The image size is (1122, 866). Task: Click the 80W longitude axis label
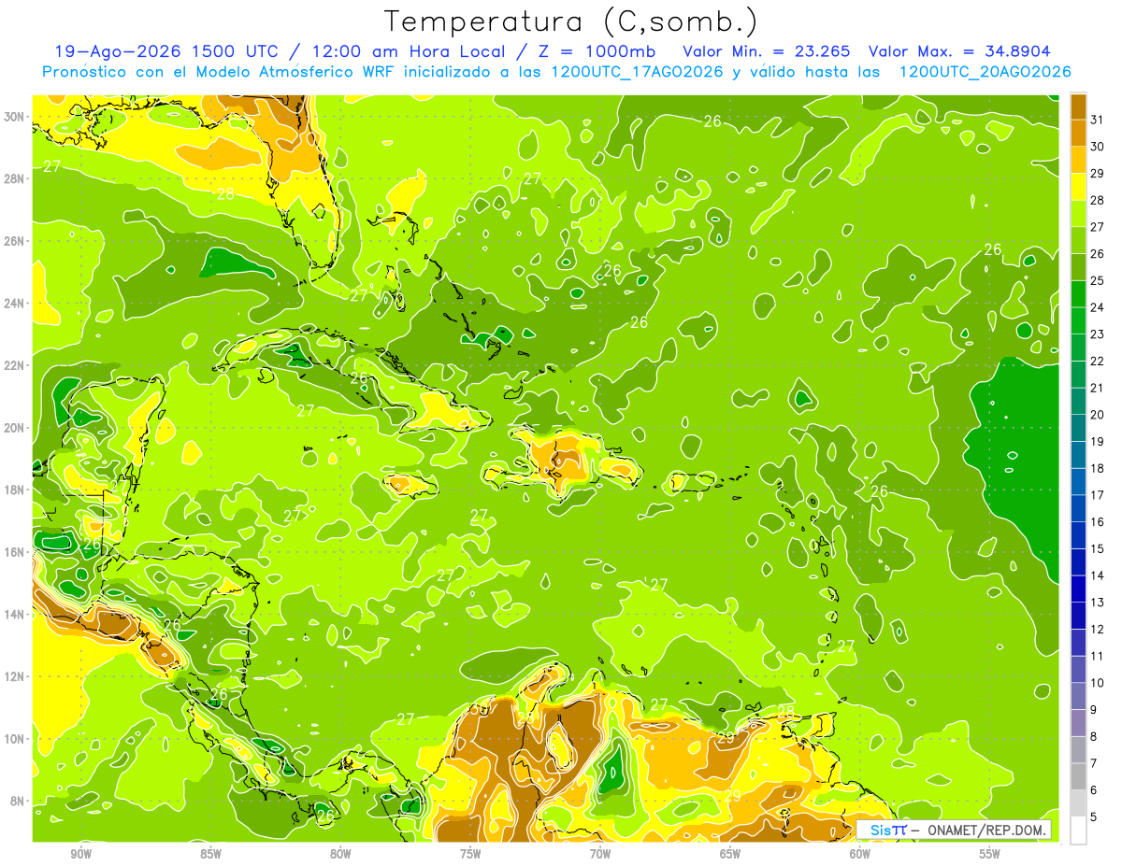click(x=340, y=854)
